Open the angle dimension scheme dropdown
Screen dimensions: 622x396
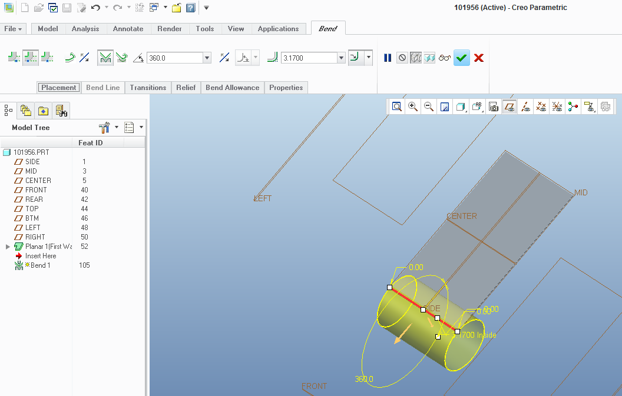coord(256,58)
